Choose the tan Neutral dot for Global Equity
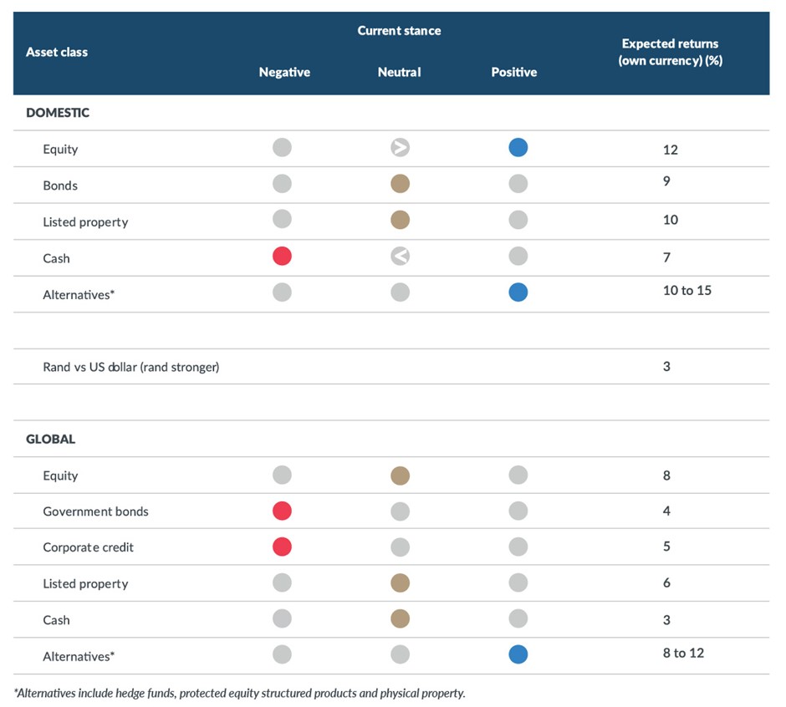 click(401, 476)
